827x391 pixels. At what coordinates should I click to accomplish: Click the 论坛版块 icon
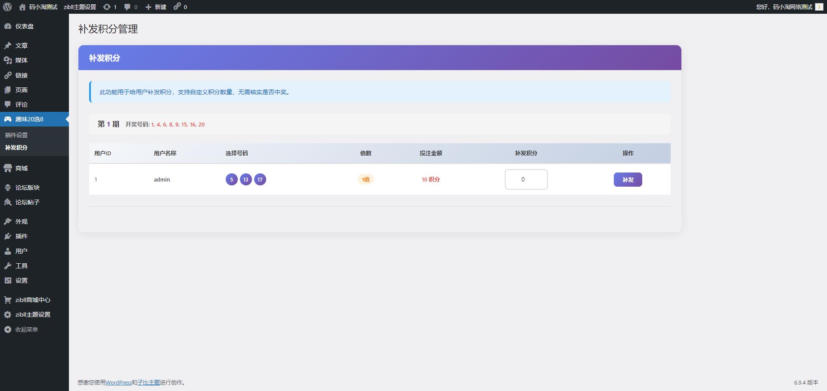pyautogui.click(x=8, y=188)
